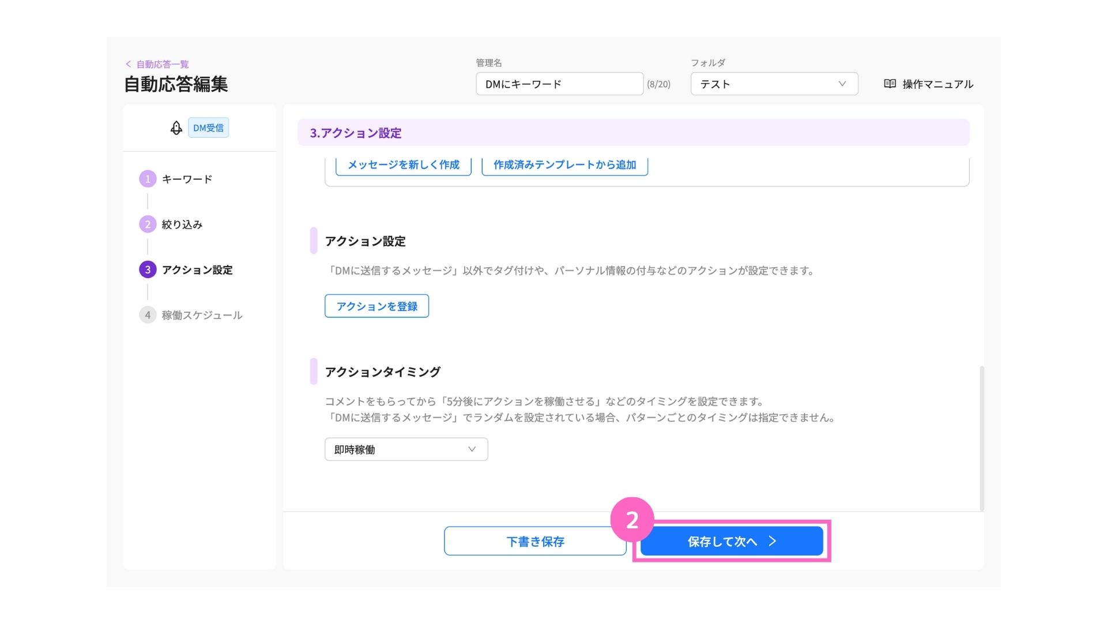
Task: Click the DM受信 tag label
Action: pos(208,127)
